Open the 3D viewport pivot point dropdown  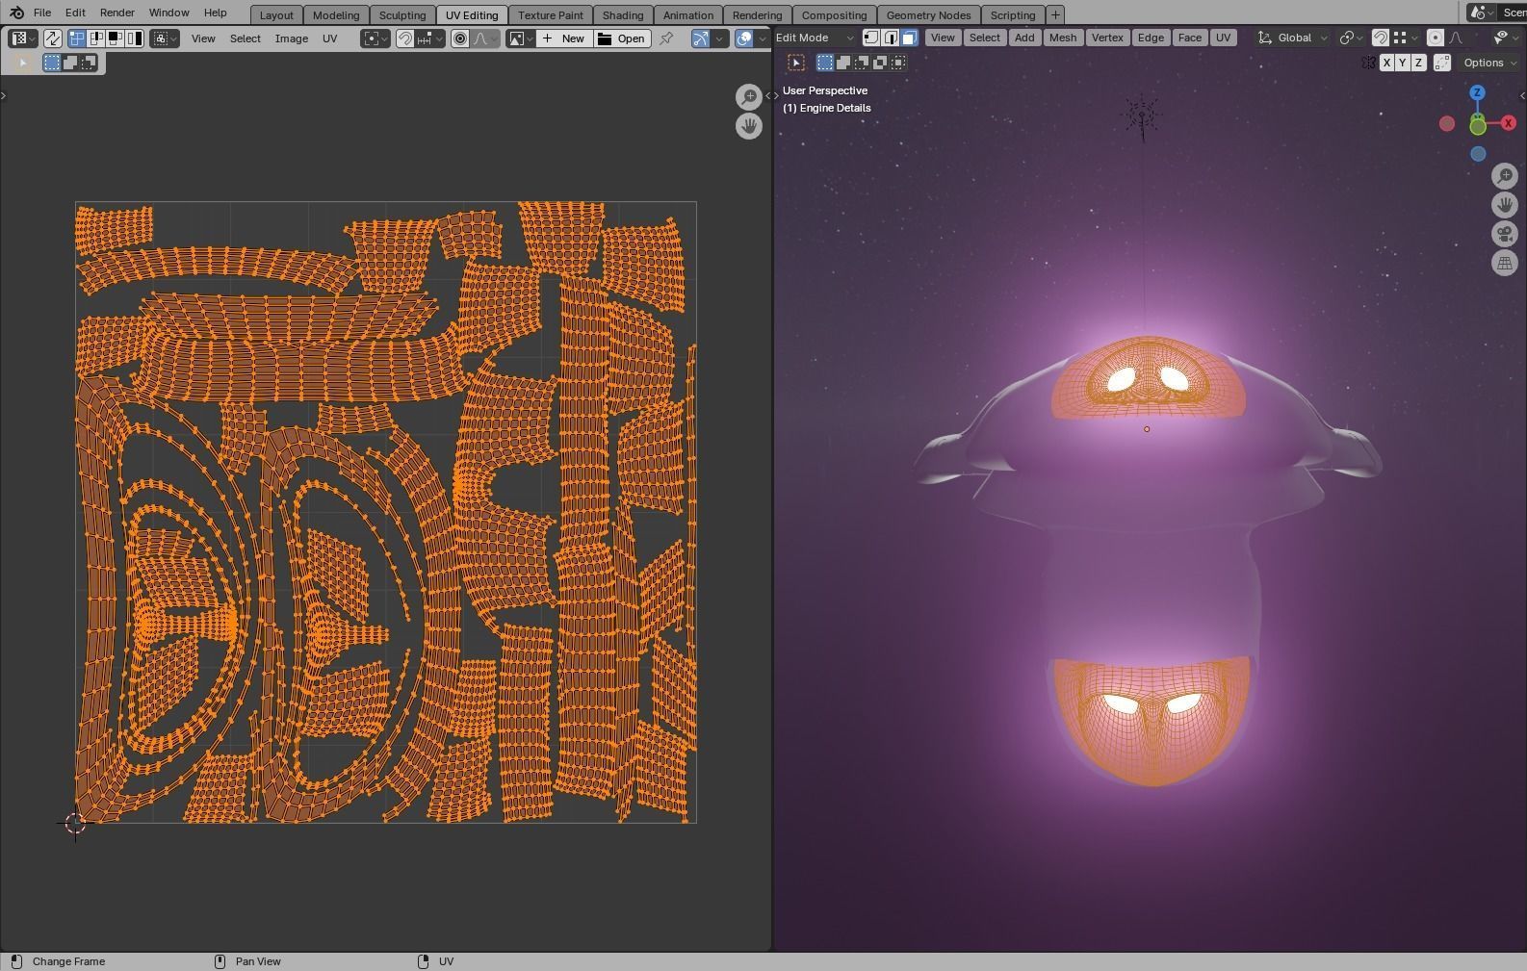pos(1351,38)
